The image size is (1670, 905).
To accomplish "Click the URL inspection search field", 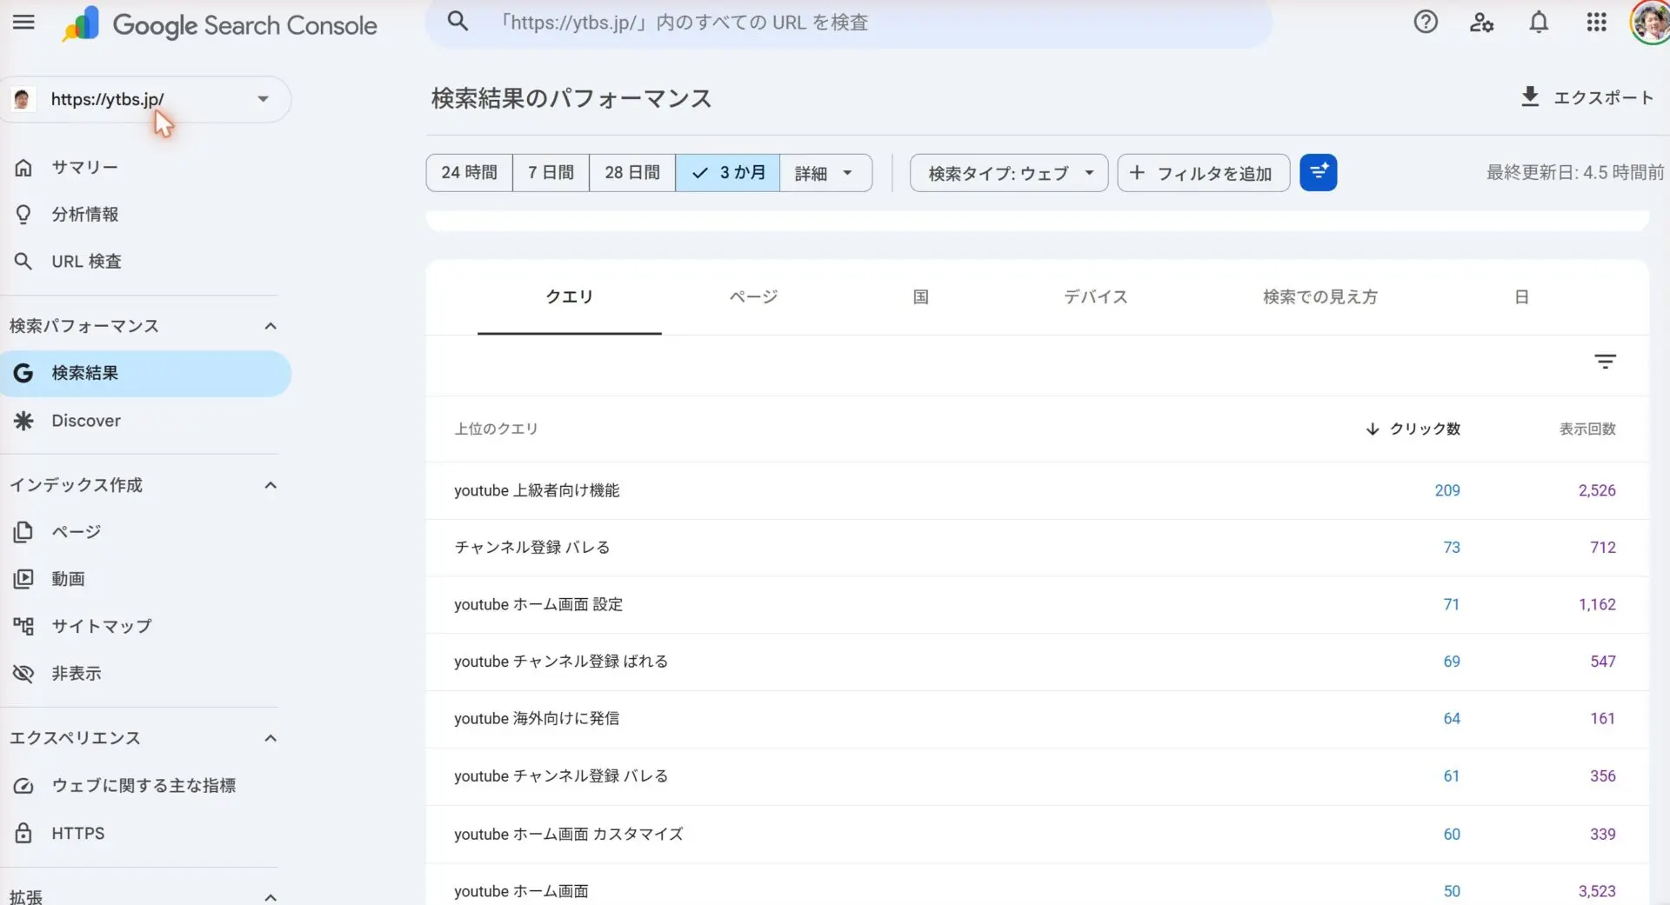I will (848, 23).
